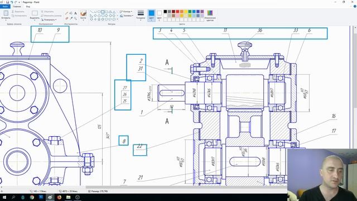Choose the Pentagon shape

[x=99, y=16]
